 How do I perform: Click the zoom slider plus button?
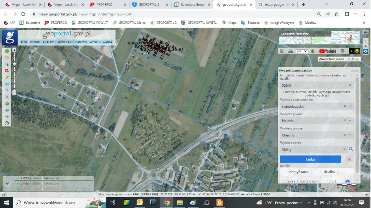(x=14, y=50)
